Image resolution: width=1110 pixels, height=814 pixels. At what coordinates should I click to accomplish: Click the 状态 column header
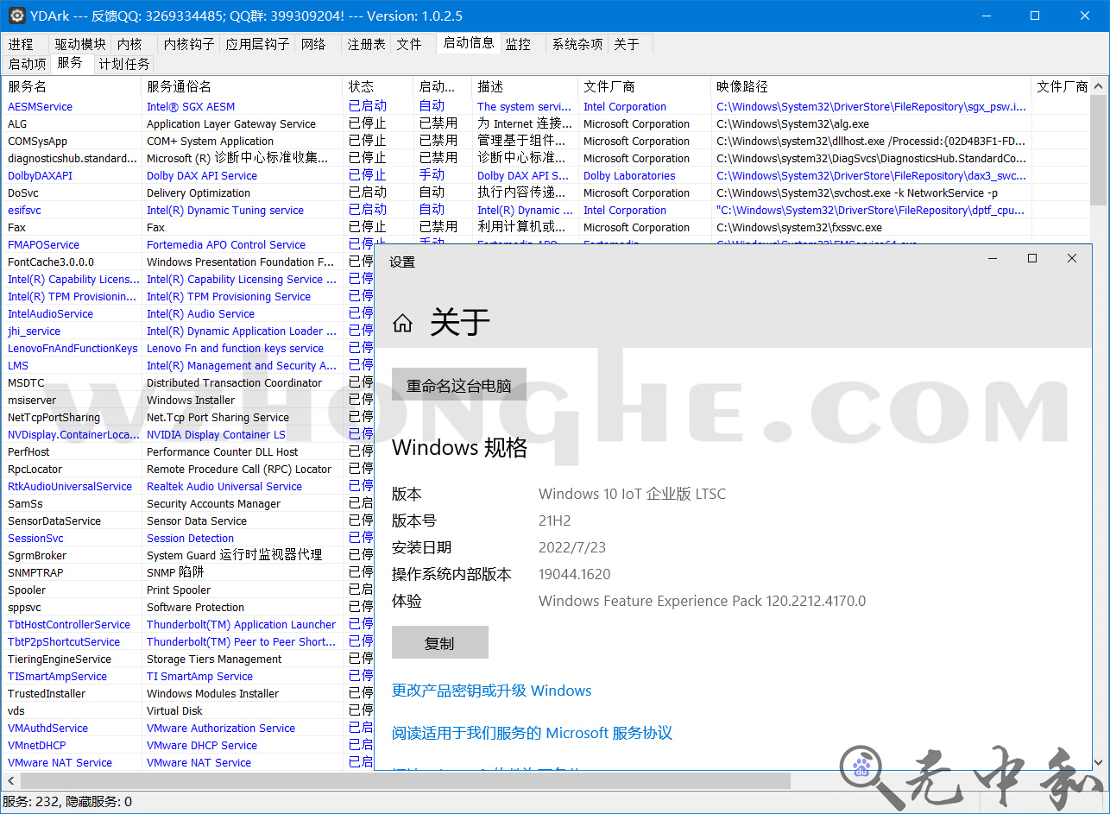coord(379,86)
